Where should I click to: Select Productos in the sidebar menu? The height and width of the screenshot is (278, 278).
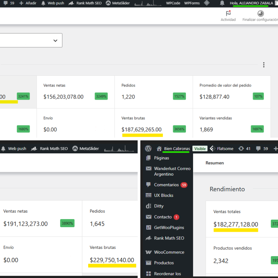click(x=164, y=263)
